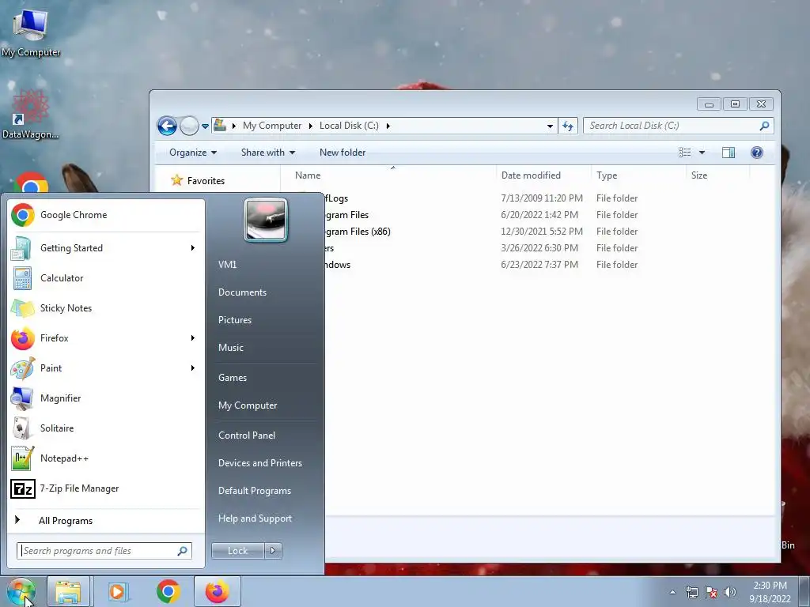
Task: Open 7-Zip File Manager
Action: [x=105, y=488]
